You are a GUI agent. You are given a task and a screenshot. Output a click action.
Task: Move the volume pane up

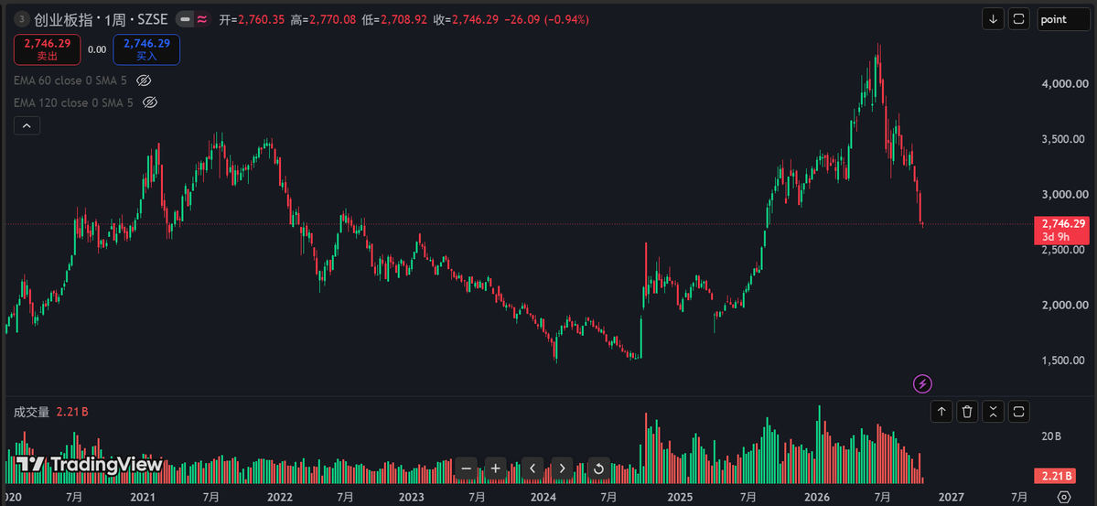pyautogui.click(x=941, y=412)
